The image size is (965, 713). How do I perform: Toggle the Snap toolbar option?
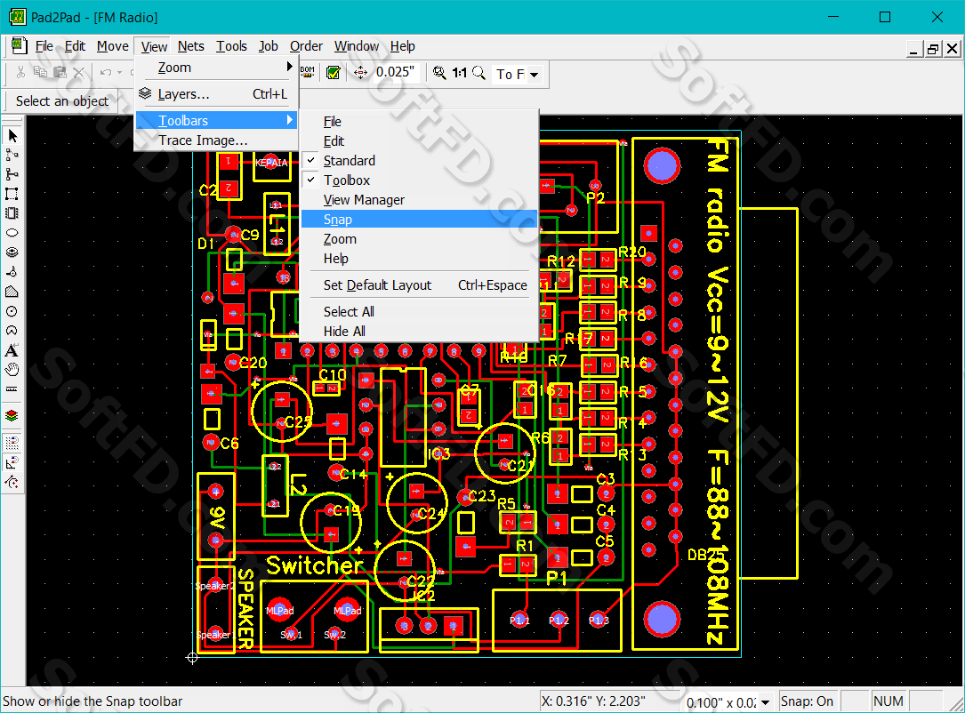419,220
